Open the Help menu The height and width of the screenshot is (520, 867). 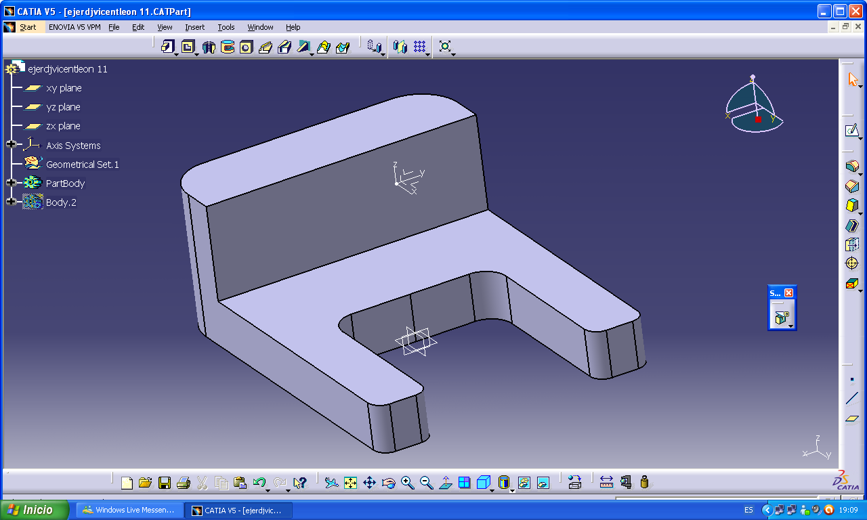click(293, 27)
